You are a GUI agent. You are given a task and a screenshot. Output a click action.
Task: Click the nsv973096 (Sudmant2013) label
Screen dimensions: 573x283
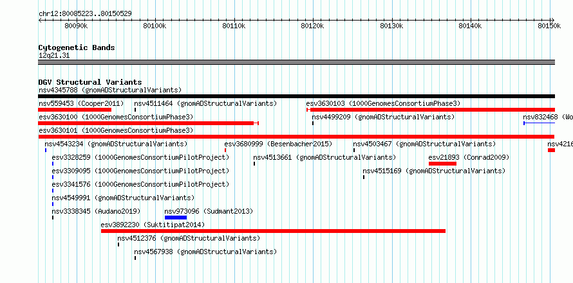click(x=209, y=211)
